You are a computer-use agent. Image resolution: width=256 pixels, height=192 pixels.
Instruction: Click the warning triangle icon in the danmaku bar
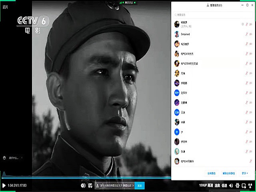point(97,186)
